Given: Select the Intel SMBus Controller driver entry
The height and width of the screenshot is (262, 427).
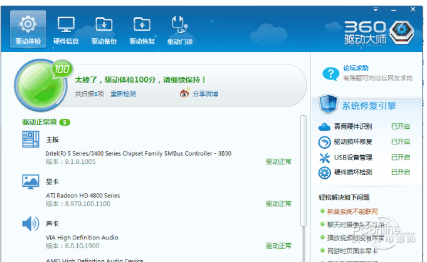Looking at the screenshot, I should point(139,153).
